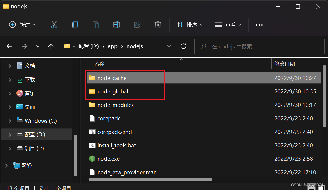
Task: Click the search box for nodejs
Action: tap(259, 46)
